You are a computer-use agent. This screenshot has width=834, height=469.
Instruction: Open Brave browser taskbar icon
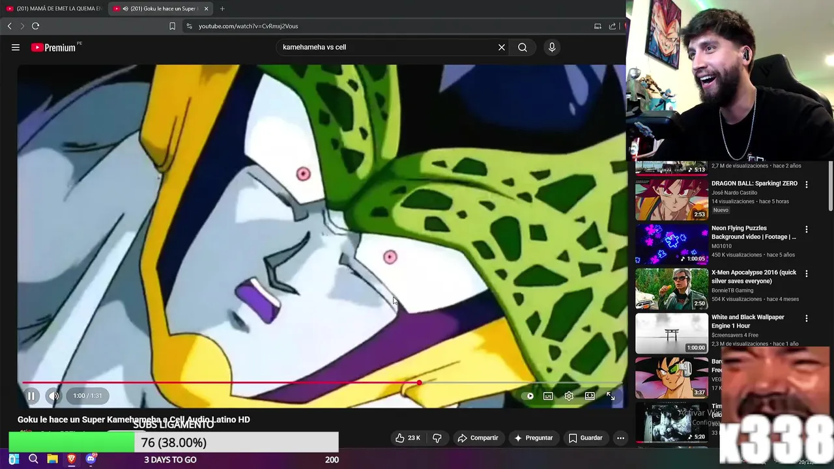click(x=72, y=459)
